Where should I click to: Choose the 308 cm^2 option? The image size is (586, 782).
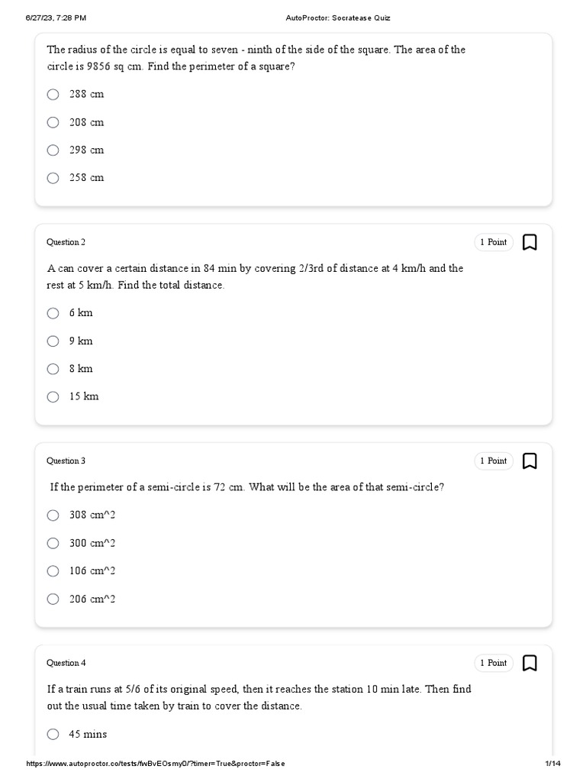53,515
